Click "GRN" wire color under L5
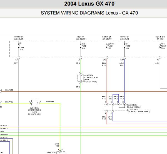167x154 pixels. click(78, 63)
